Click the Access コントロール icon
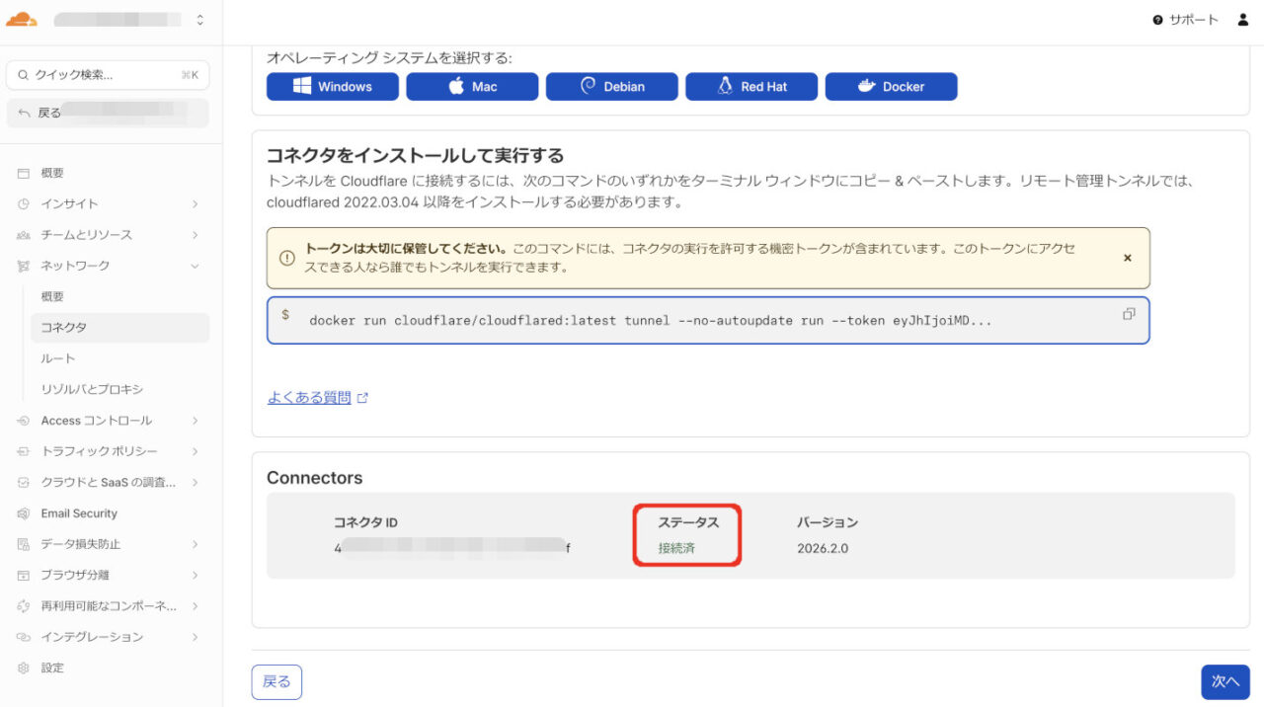 [x=24, y=421]
